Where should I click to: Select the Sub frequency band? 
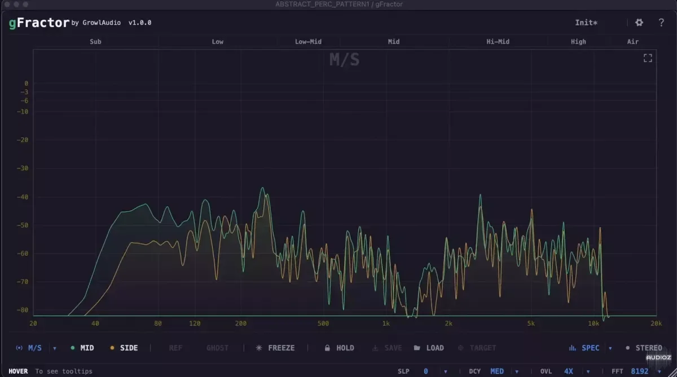pos(95,41)
